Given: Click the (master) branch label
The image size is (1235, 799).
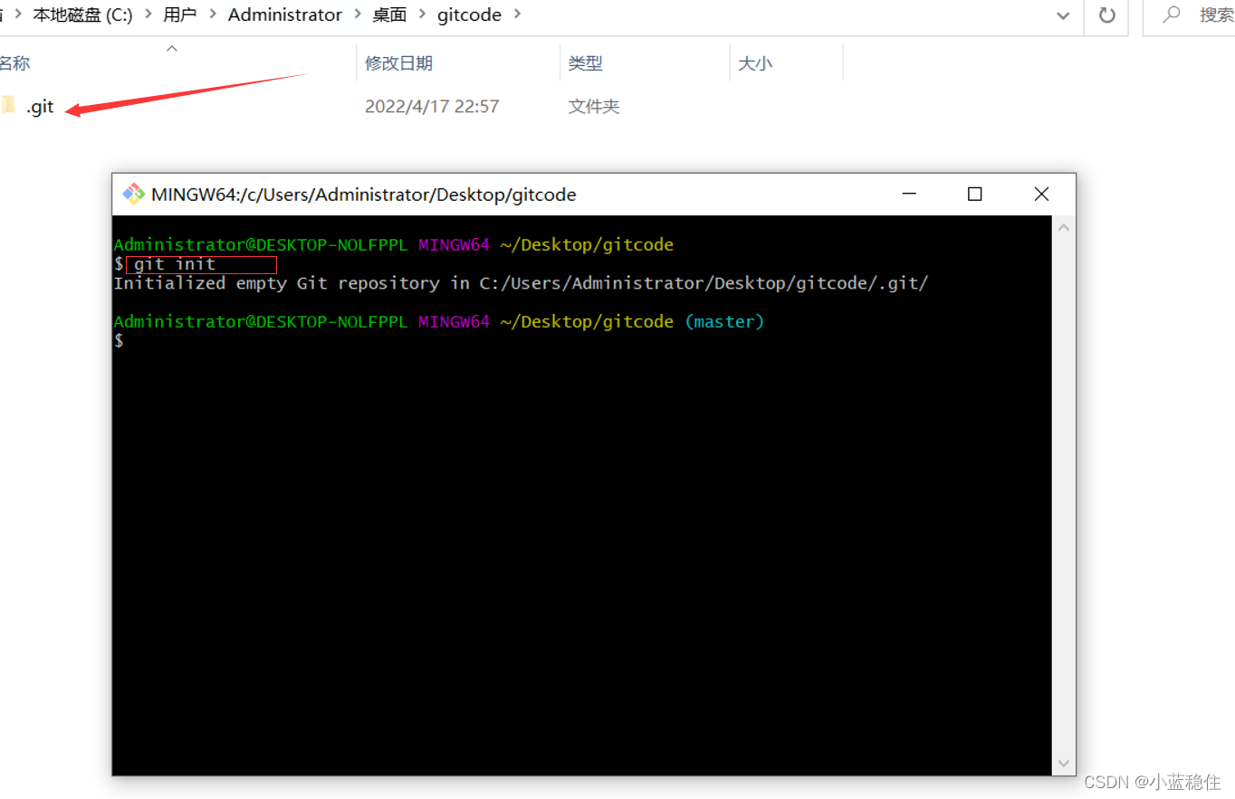Looking at the screenshot, I should coord(724,322).
